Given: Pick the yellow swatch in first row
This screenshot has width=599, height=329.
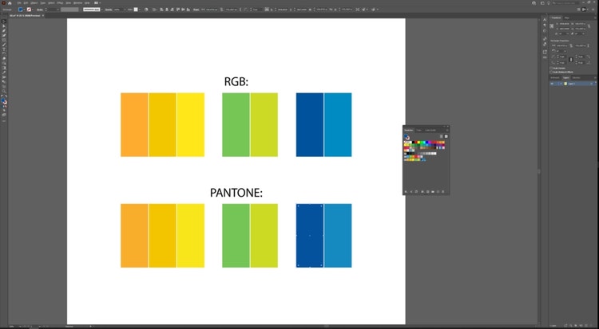Looking at the screenshot, I should (419, 142).
